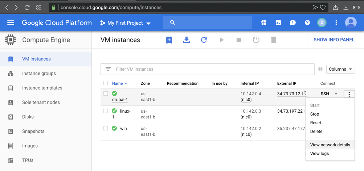This screenshot has width=364, height=171.
Task: Tick the linux-1 instance checkbox
Action: [106, 111]
